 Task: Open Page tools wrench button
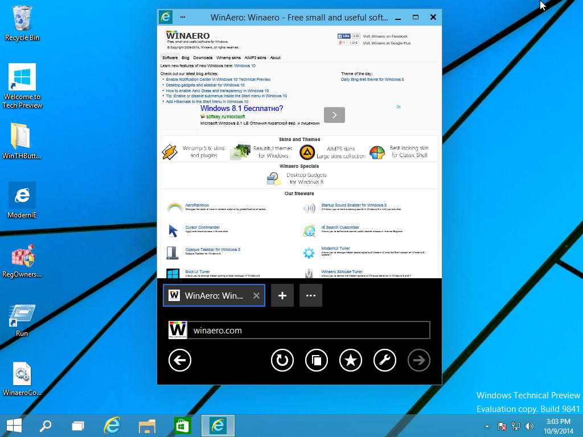pyautogui.click(x=385, y=360)
